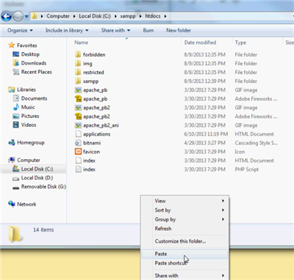Screen dimensions: 294x280
Task: Create a New folder from the toolbar
Action: (179, 30)
